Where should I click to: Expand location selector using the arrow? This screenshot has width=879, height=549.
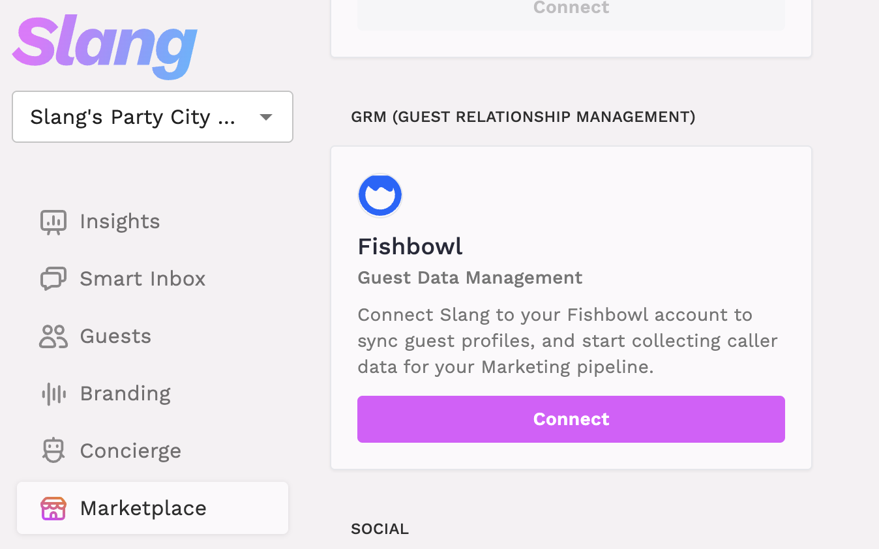coord(265,117)
